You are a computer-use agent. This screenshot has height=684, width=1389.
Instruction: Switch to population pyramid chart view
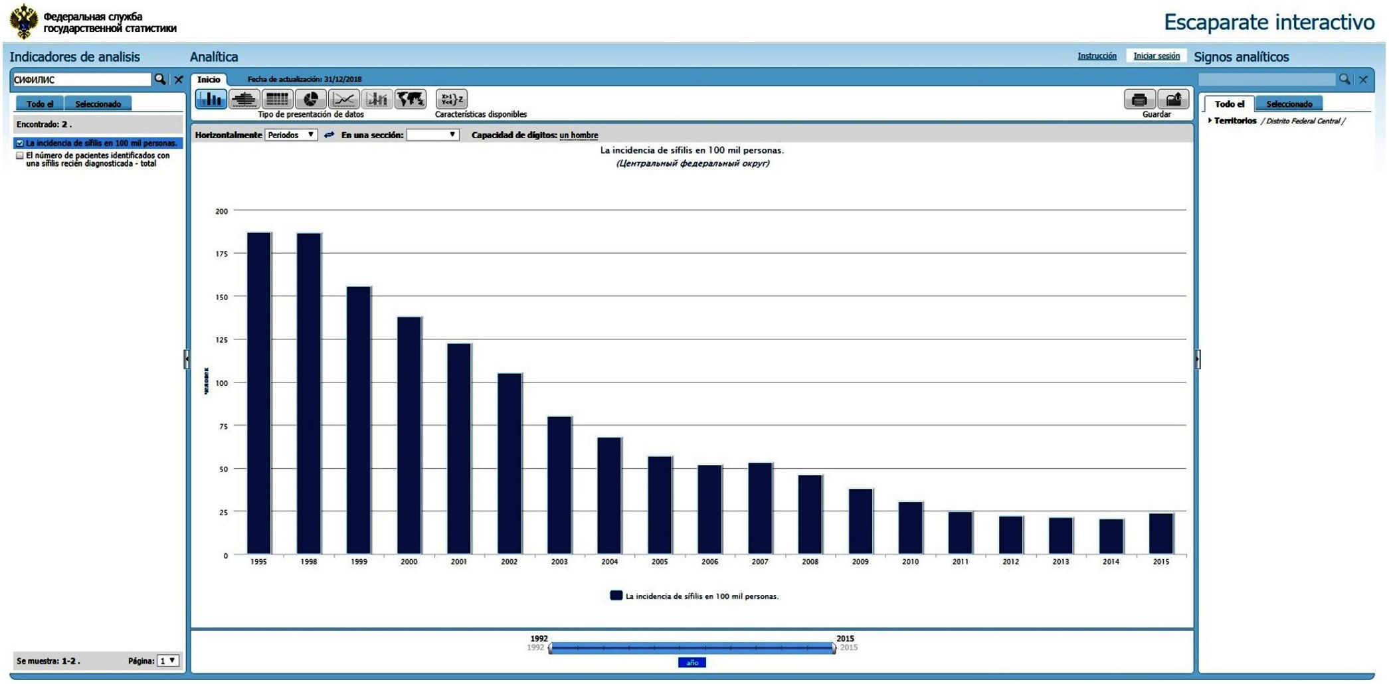244,100
